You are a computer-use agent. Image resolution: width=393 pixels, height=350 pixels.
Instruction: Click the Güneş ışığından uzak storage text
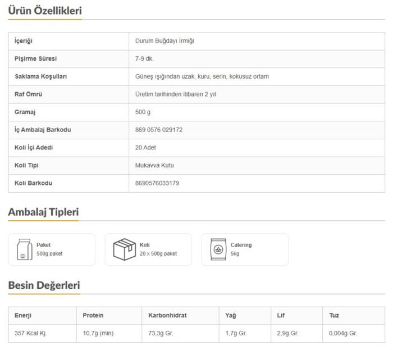click(202, 76)
